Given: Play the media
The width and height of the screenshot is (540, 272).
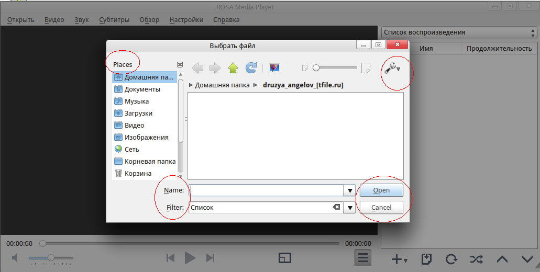Looking at the screenshot, I should coord(190,258).
